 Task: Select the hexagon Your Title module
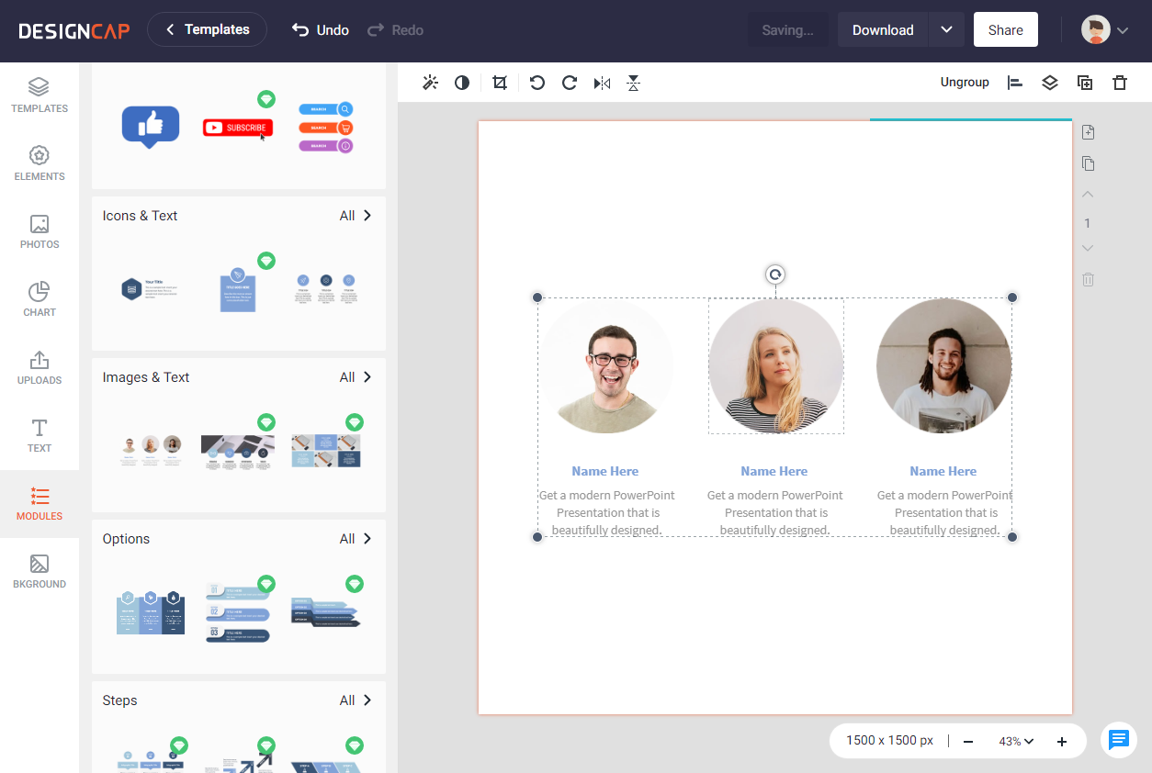pos(150,289)
